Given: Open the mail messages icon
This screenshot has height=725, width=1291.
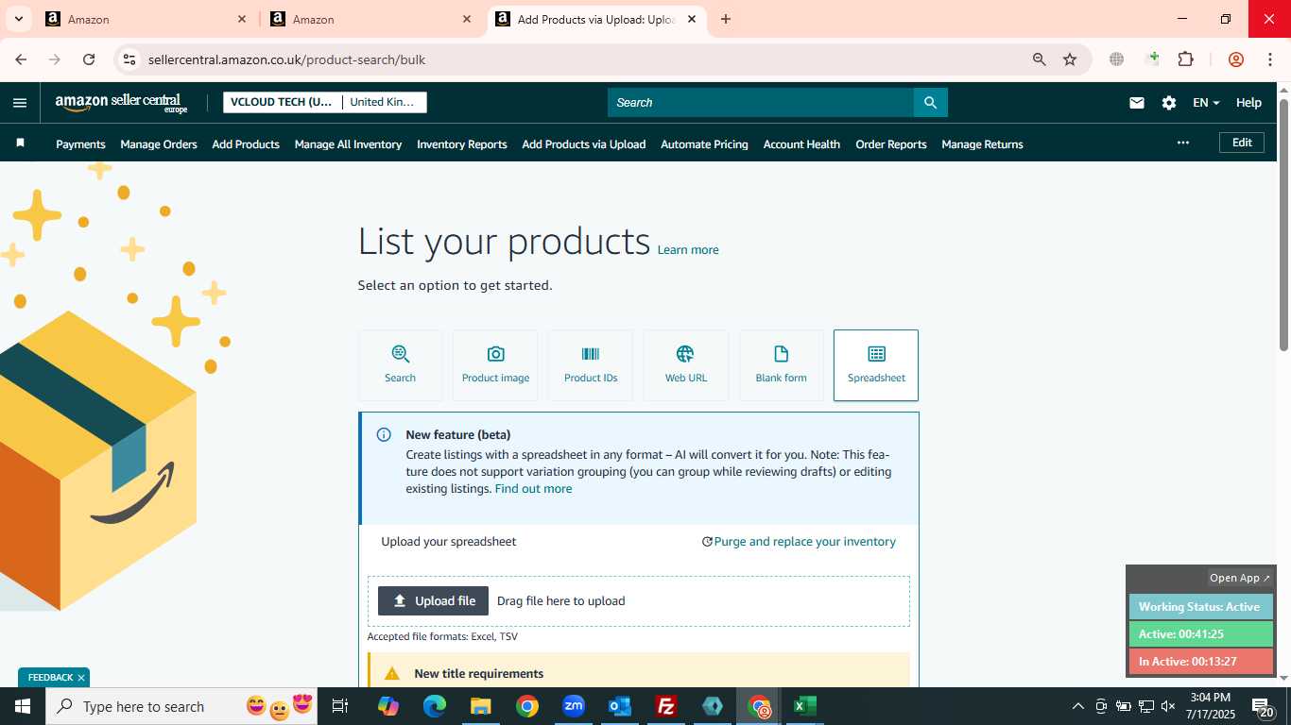Looking at the screenshot, I should [1137, 103].
